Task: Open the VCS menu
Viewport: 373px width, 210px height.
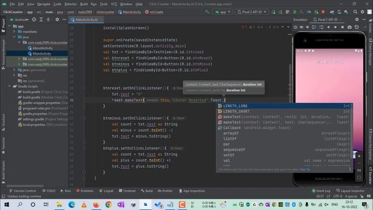Action: pyautogui.click(x=114, y=4)
